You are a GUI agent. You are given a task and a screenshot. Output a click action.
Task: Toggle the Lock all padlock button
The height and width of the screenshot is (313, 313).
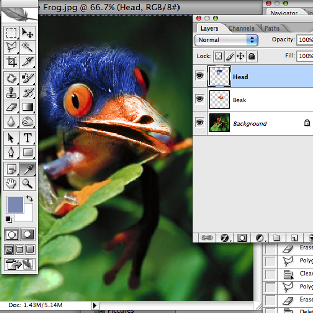click(x=251, y=56)
